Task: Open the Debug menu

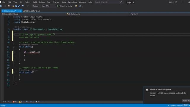Action: coord(42,2)
